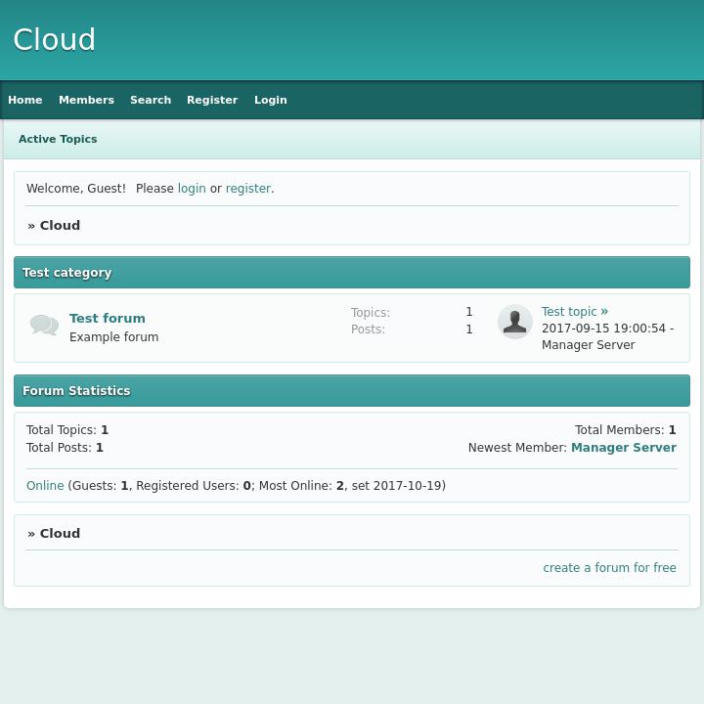704x704 pixels.
Task: Open the Home menu item
Action: [25, 100]
